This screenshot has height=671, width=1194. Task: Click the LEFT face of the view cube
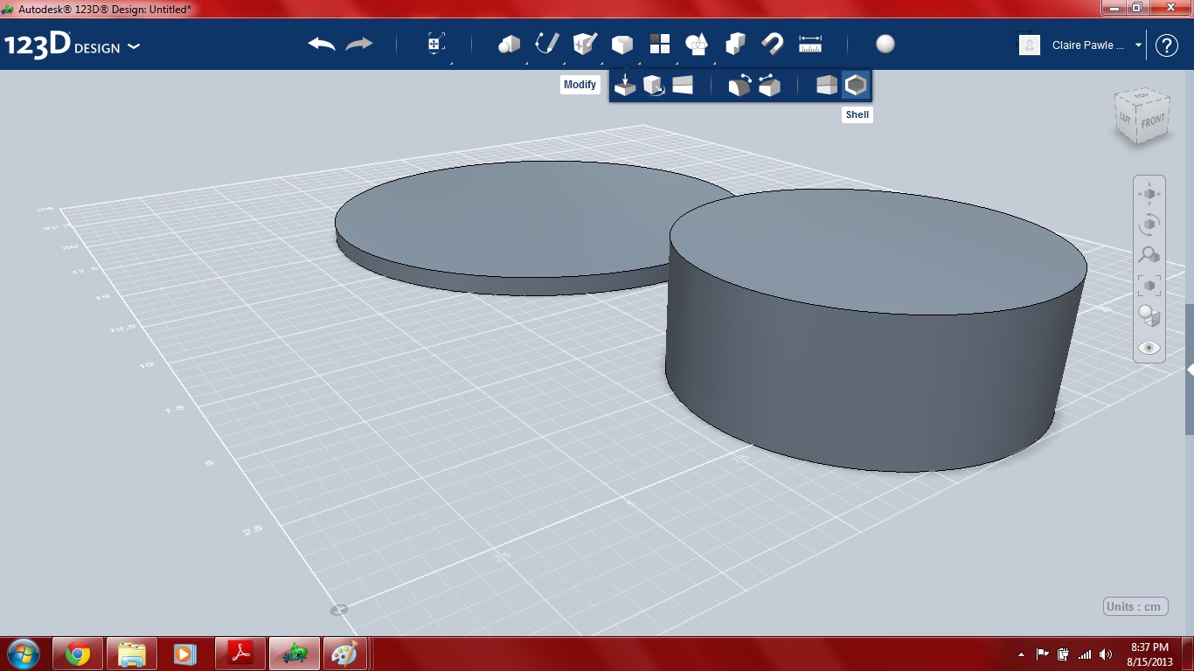point(1126,117)
